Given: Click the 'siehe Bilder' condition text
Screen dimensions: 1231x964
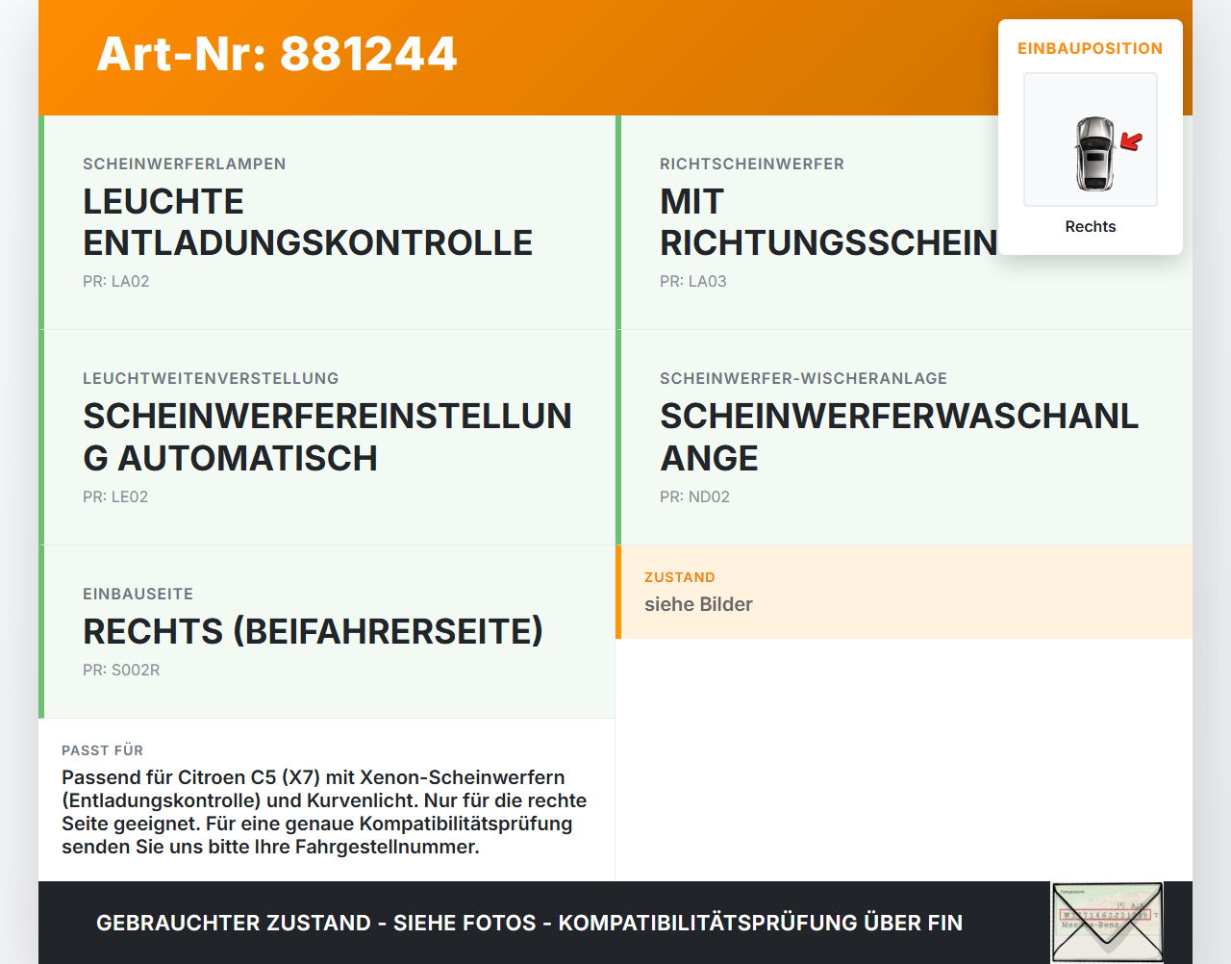Looking at the screenshot, I should (x=698, y=604).
